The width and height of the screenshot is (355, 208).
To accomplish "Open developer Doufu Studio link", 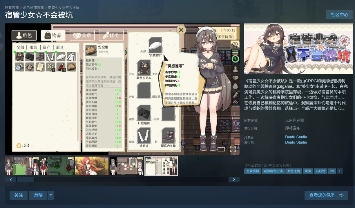I will pos(296,137).
